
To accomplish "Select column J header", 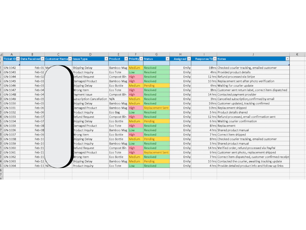I will [253, 54].
